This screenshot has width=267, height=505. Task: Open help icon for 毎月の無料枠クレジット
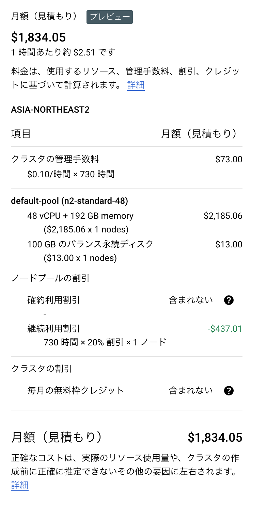pyautogui.click(x=229, y=391)
